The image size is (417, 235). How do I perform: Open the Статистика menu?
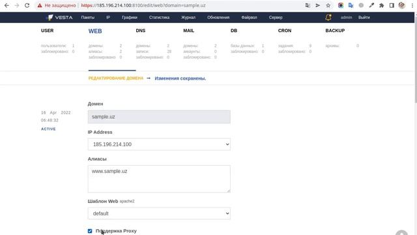(159, 18)
